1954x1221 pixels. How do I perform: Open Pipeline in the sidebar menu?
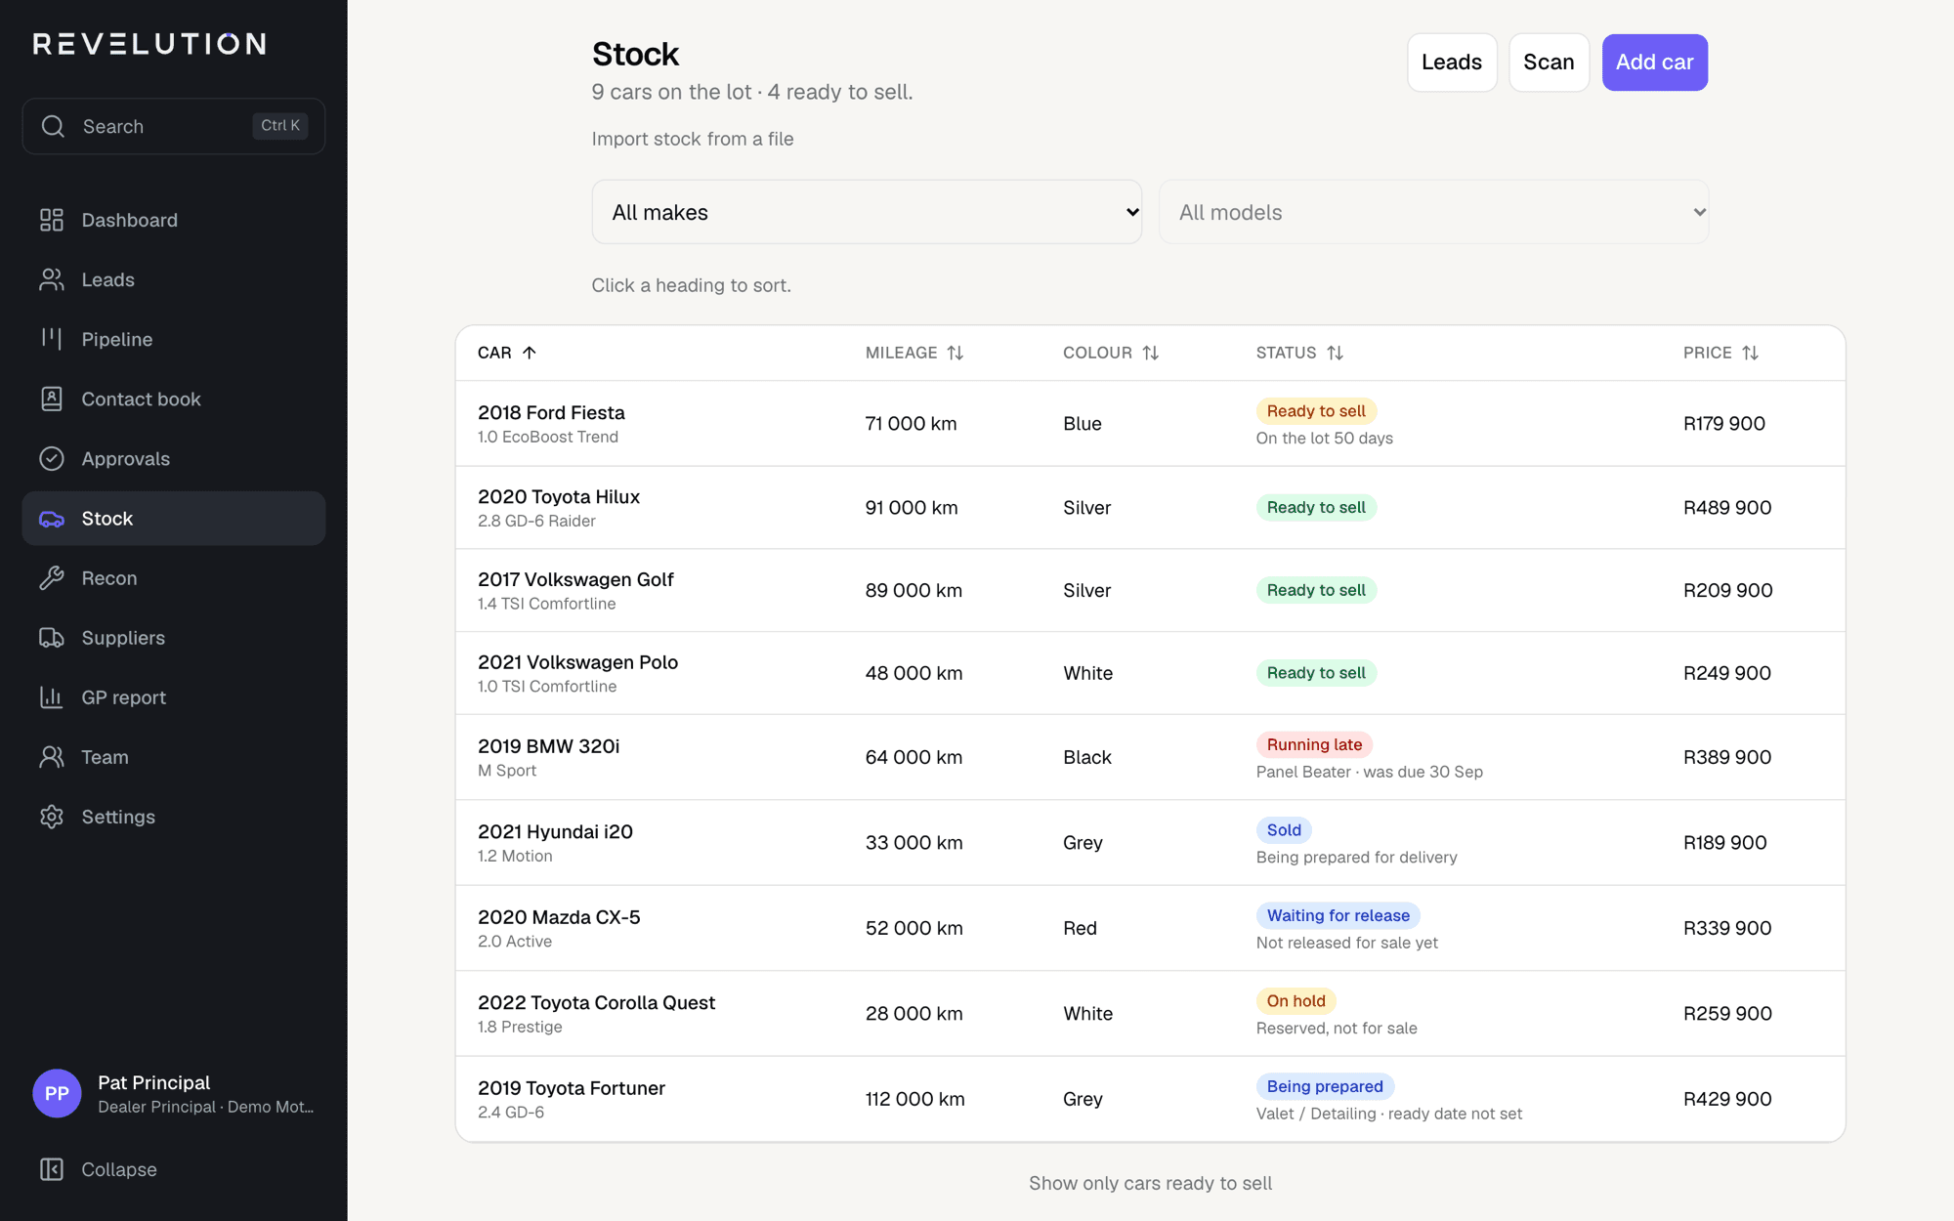click(174, 339)
